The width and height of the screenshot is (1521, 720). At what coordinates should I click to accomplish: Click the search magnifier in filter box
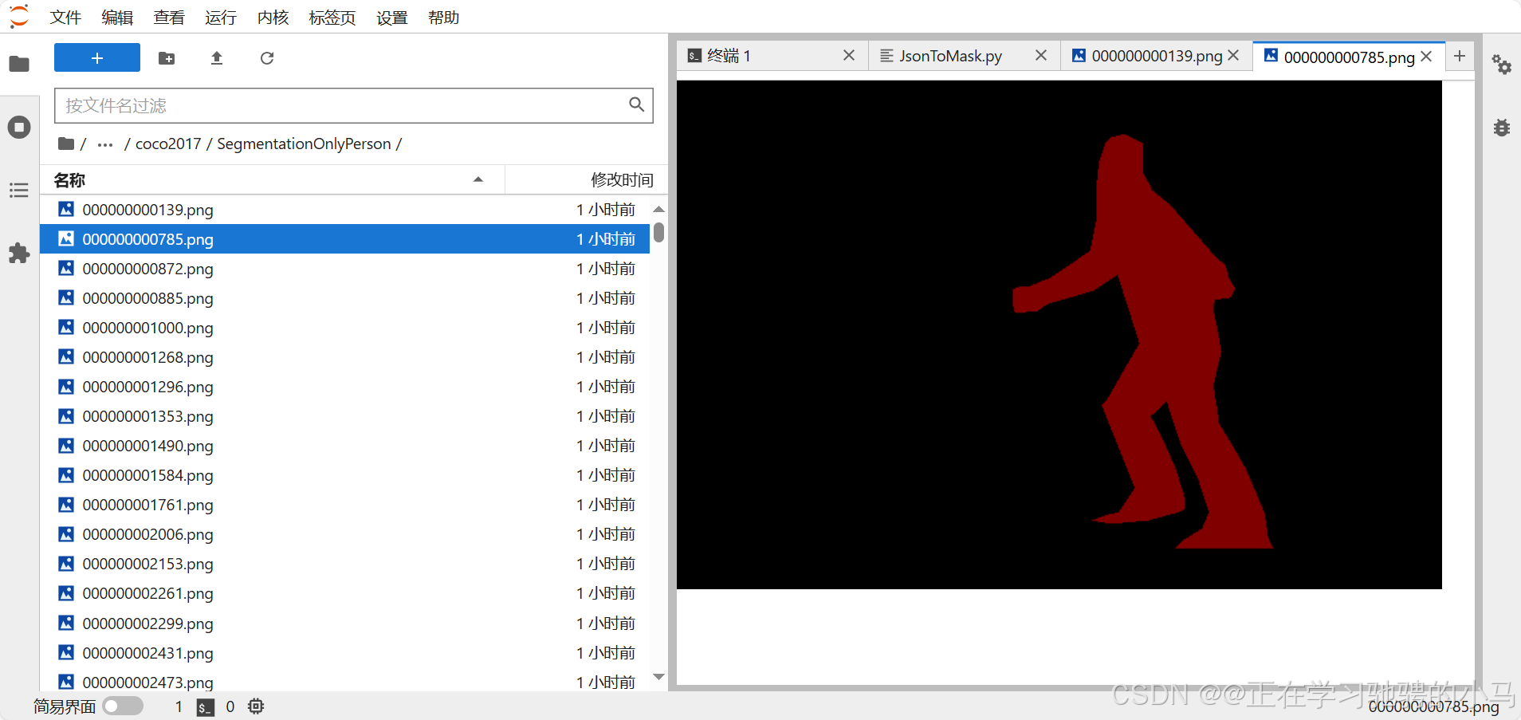tap(636, 104)
